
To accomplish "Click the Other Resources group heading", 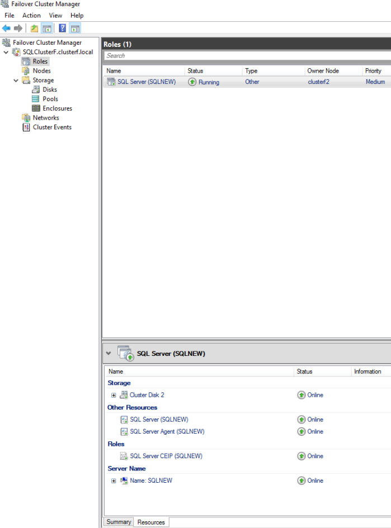I will [133, 407].
